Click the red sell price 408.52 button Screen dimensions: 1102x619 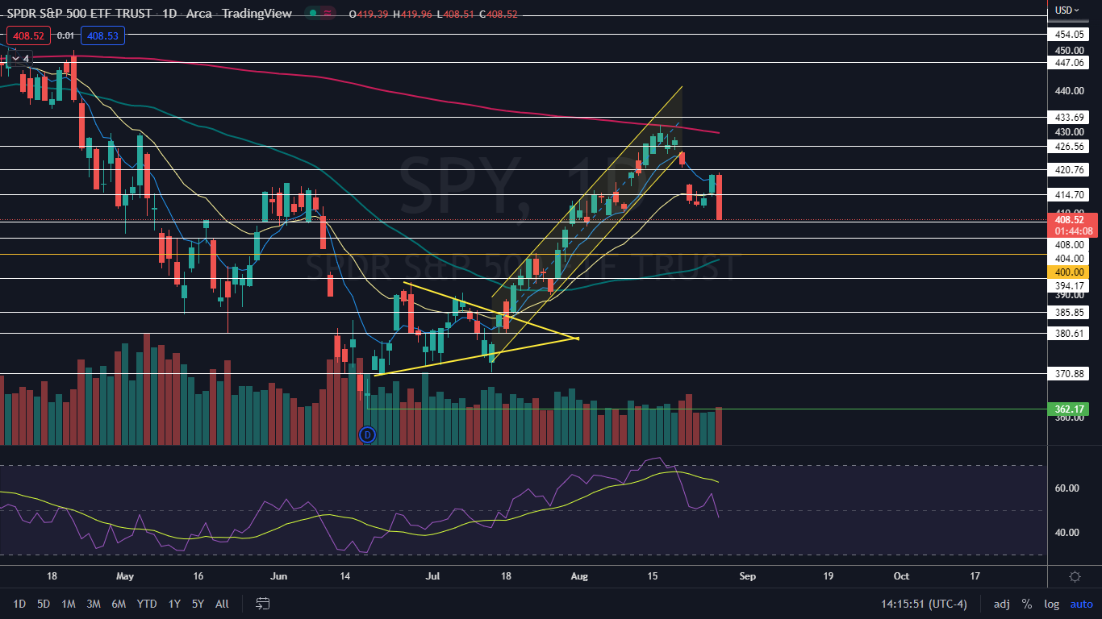28,35
